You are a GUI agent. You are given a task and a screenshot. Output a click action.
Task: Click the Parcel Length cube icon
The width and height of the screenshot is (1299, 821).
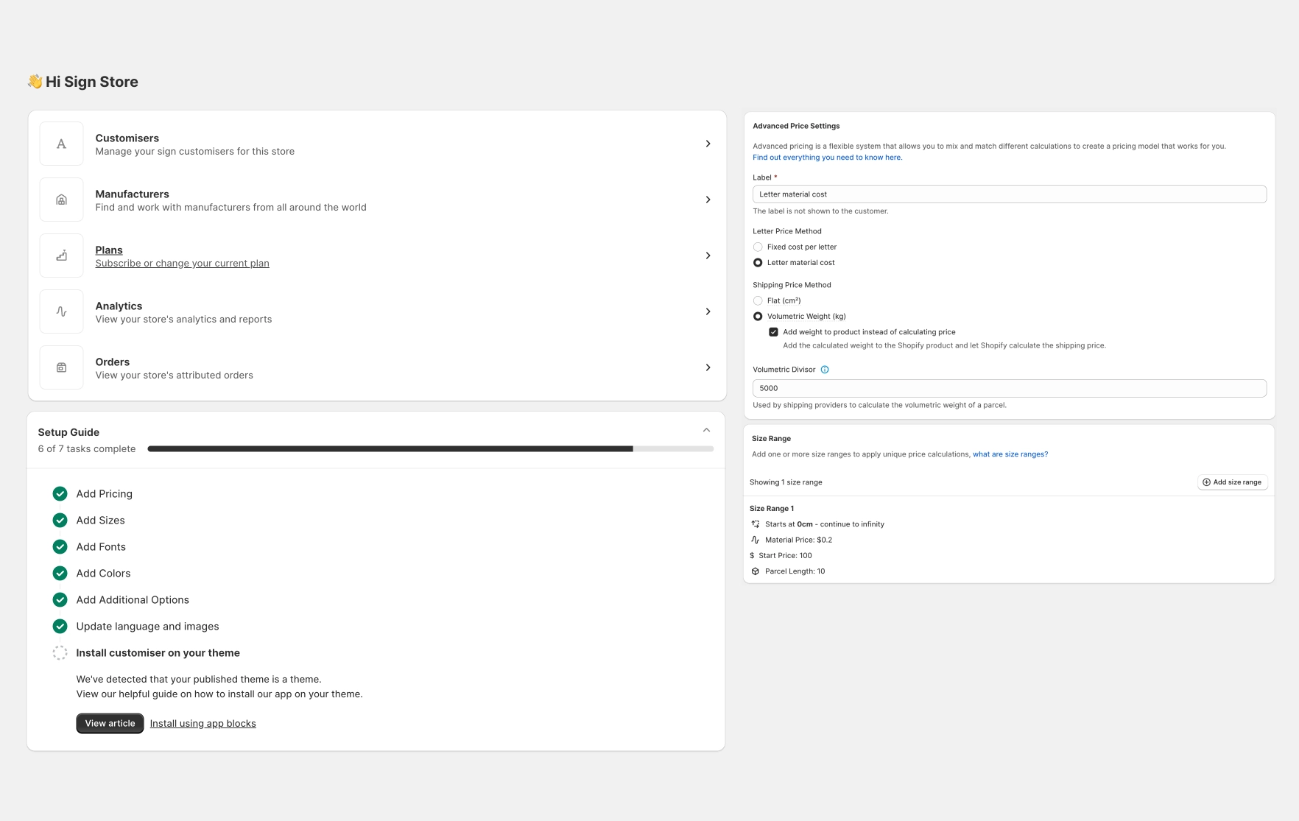[755, 571]
